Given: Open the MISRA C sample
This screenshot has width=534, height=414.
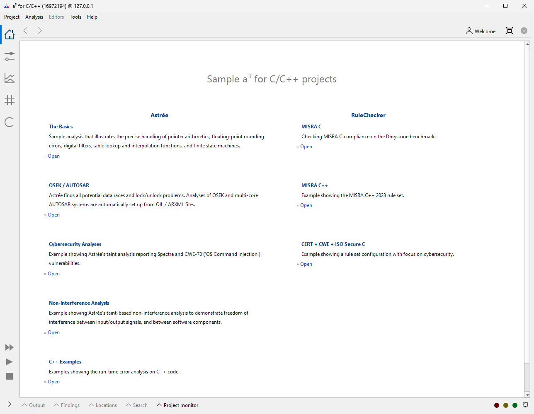Looking at the screenshot, I should click(x=306, y=147).
